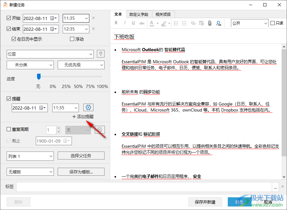Expand the font color dropdown arrow
Image resolution: width=287 pixels, height=210 pixels.
157,23
